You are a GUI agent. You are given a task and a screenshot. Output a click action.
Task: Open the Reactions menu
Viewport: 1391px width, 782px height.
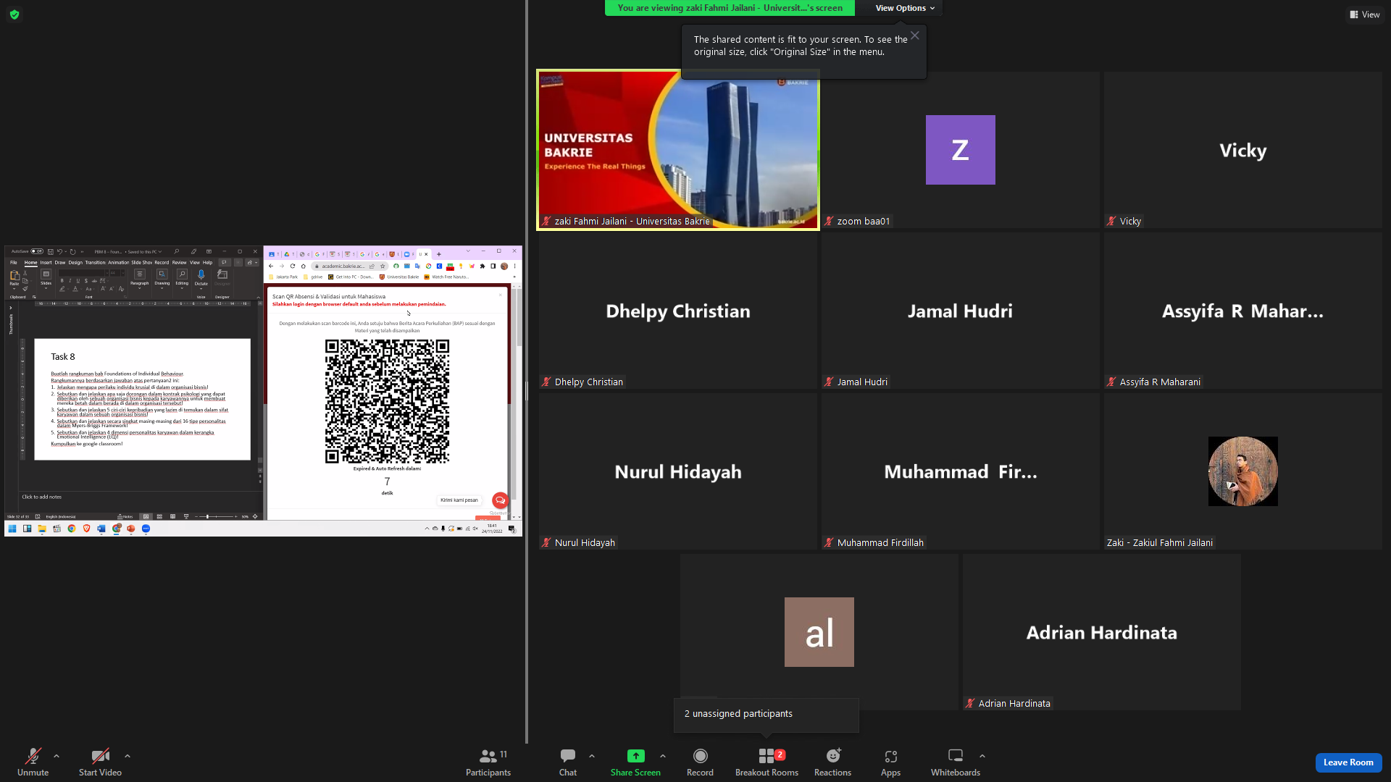832,762
